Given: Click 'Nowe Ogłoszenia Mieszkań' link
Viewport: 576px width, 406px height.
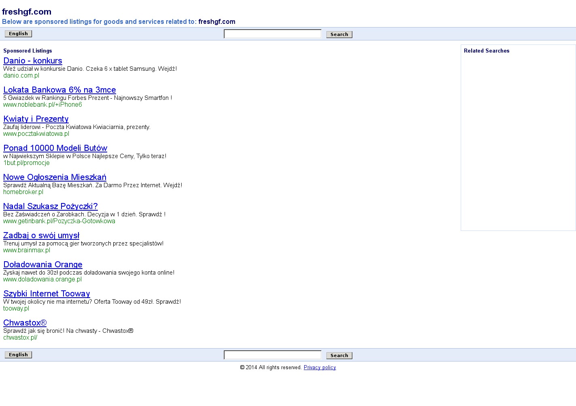Looking at the screenshot, I should coord(55,177).
